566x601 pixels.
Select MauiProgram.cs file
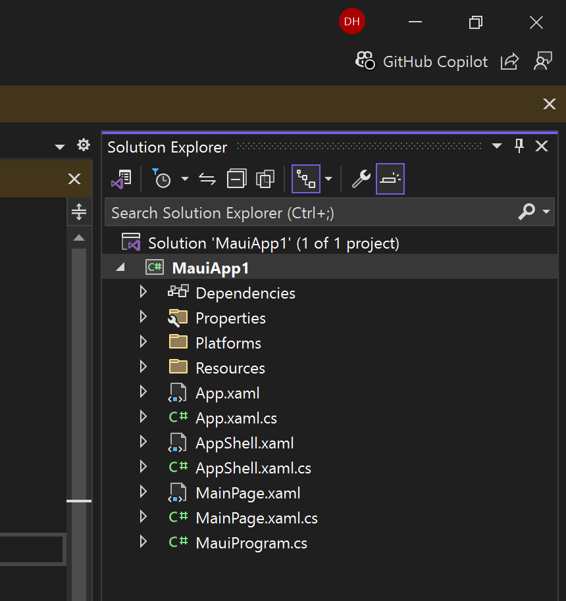[x=251, y=543]
